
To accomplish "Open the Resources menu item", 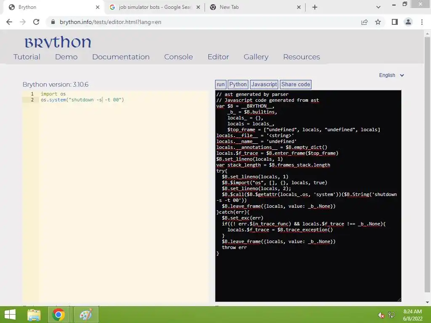I will point(301,57).
